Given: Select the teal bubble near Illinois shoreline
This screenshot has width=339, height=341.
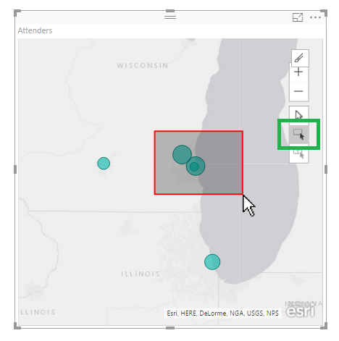Looking at the screenshot, I should click(212, 262).
